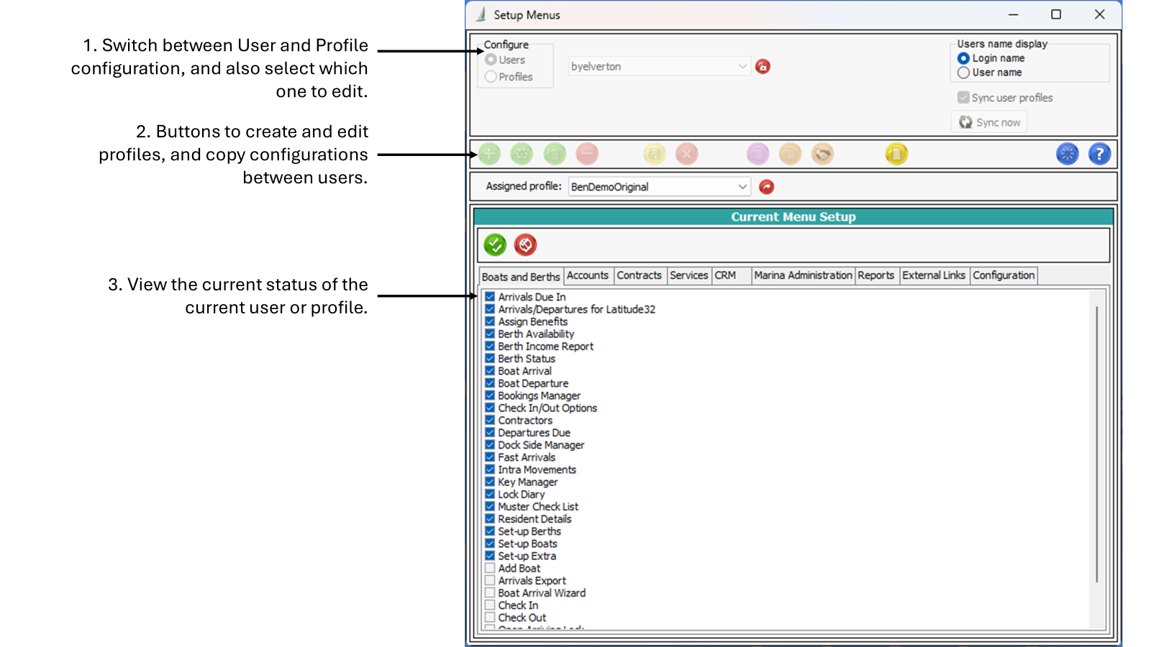Click the handshake icon in the toolbar
This screenshot has width=1151, height=647.
[x=822, y=154]
